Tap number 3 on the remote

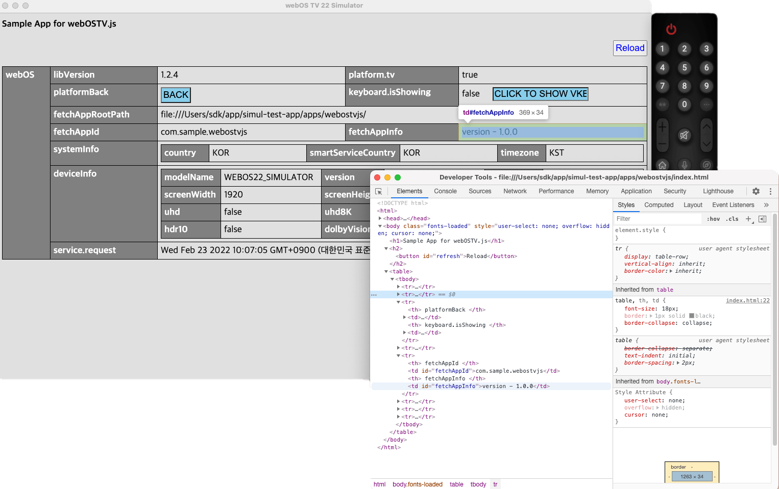707,49
